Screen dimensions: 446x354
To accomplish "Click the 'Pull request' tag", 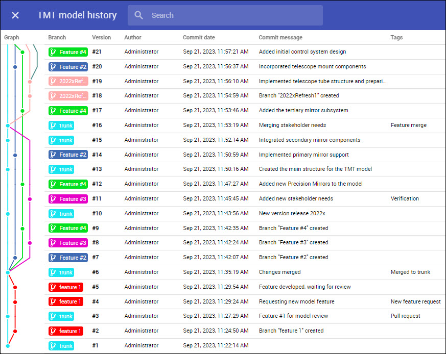I will (x=405, y=316).
